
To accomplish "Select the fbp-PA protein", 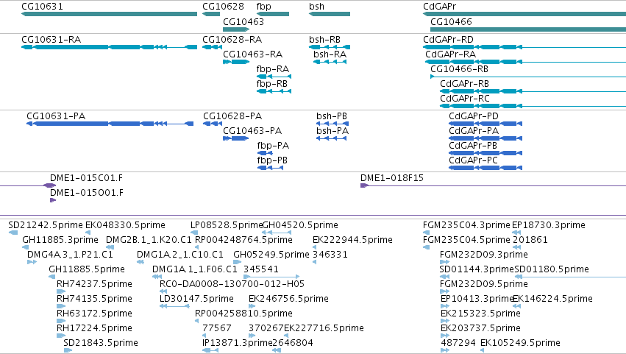I will click(265, 153).
